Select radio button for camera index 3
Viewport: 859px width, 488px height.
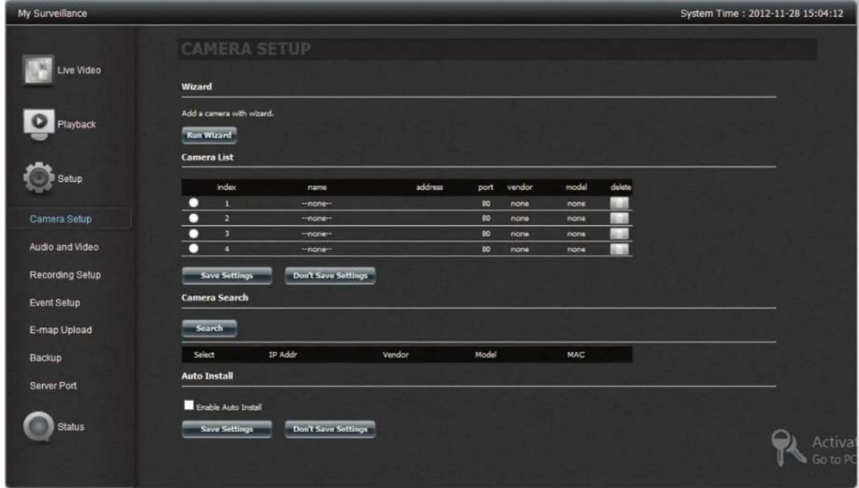(193, 233)
